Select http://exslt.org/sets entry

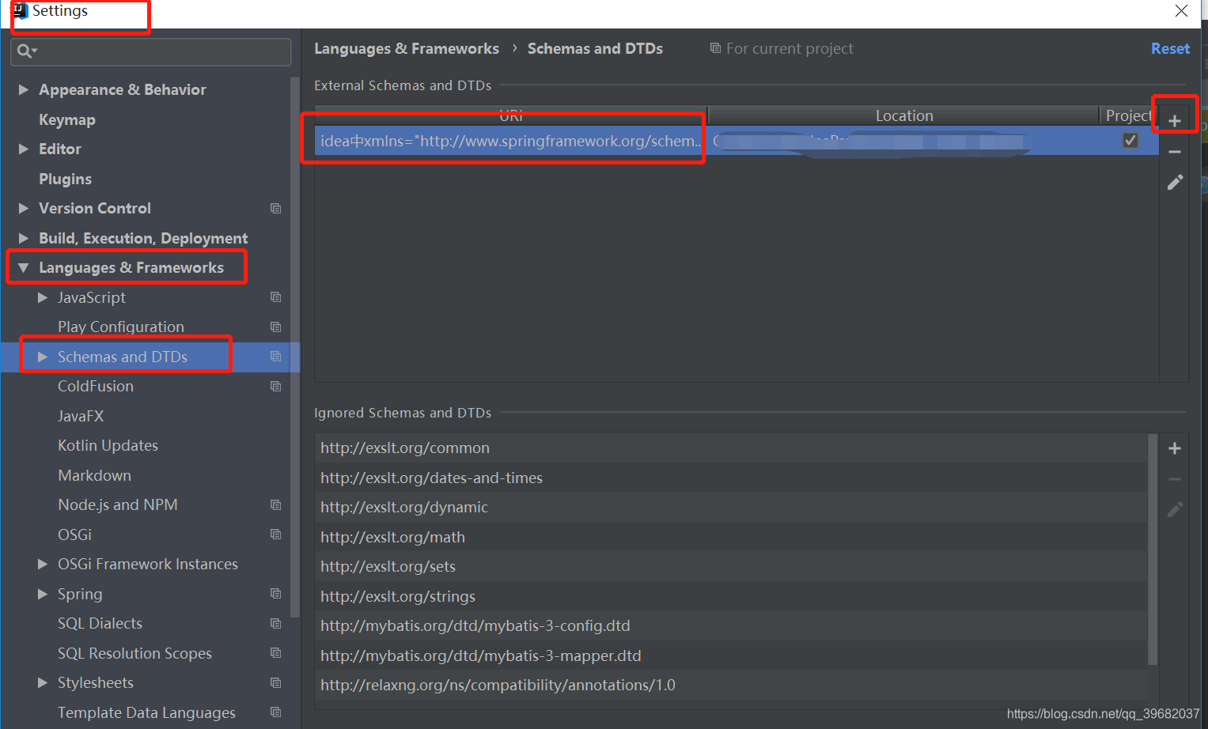pos(731,566)
